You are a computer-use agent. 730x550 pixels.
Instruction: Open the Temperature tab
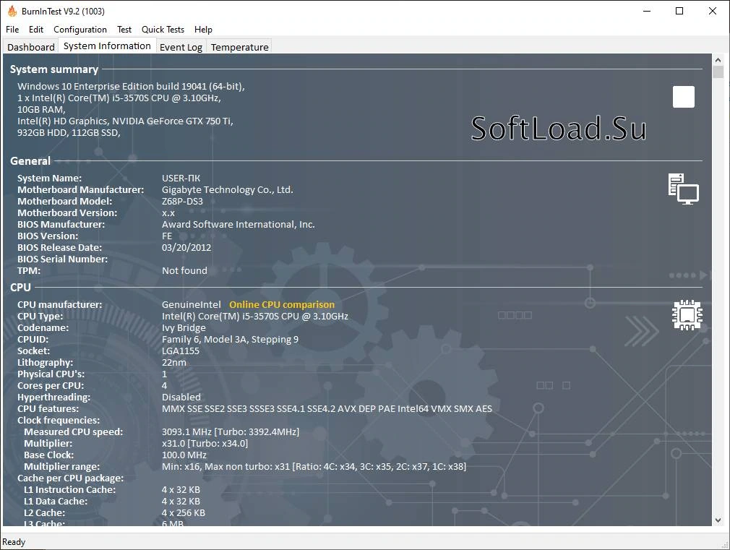[240, 47]
